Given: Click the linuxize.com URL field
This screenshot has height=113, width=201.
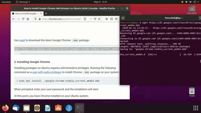Looking at the screenshot, I should click(x=62, y=19).
